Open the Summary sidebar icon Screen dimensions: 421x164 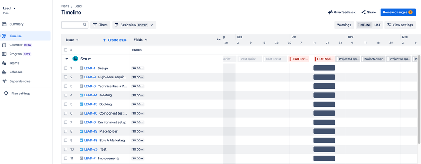point(4,24)
